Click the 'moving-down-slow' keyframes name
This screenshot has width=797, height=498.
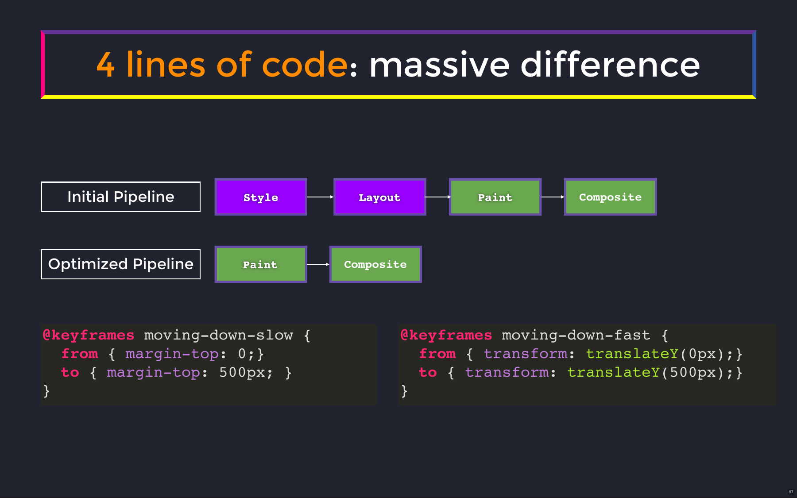(x=218, y=335)
